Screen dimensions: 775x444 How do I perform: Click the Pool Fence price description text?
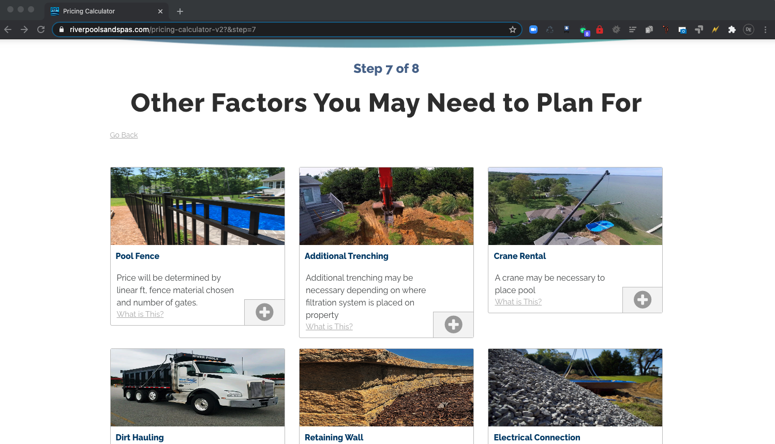(x=175, y=290)
